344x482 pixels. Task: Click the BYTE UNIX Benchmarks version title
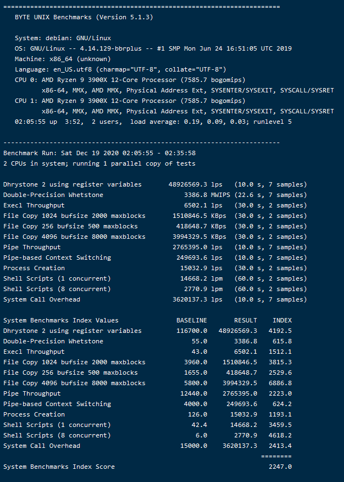coord(84,17)
